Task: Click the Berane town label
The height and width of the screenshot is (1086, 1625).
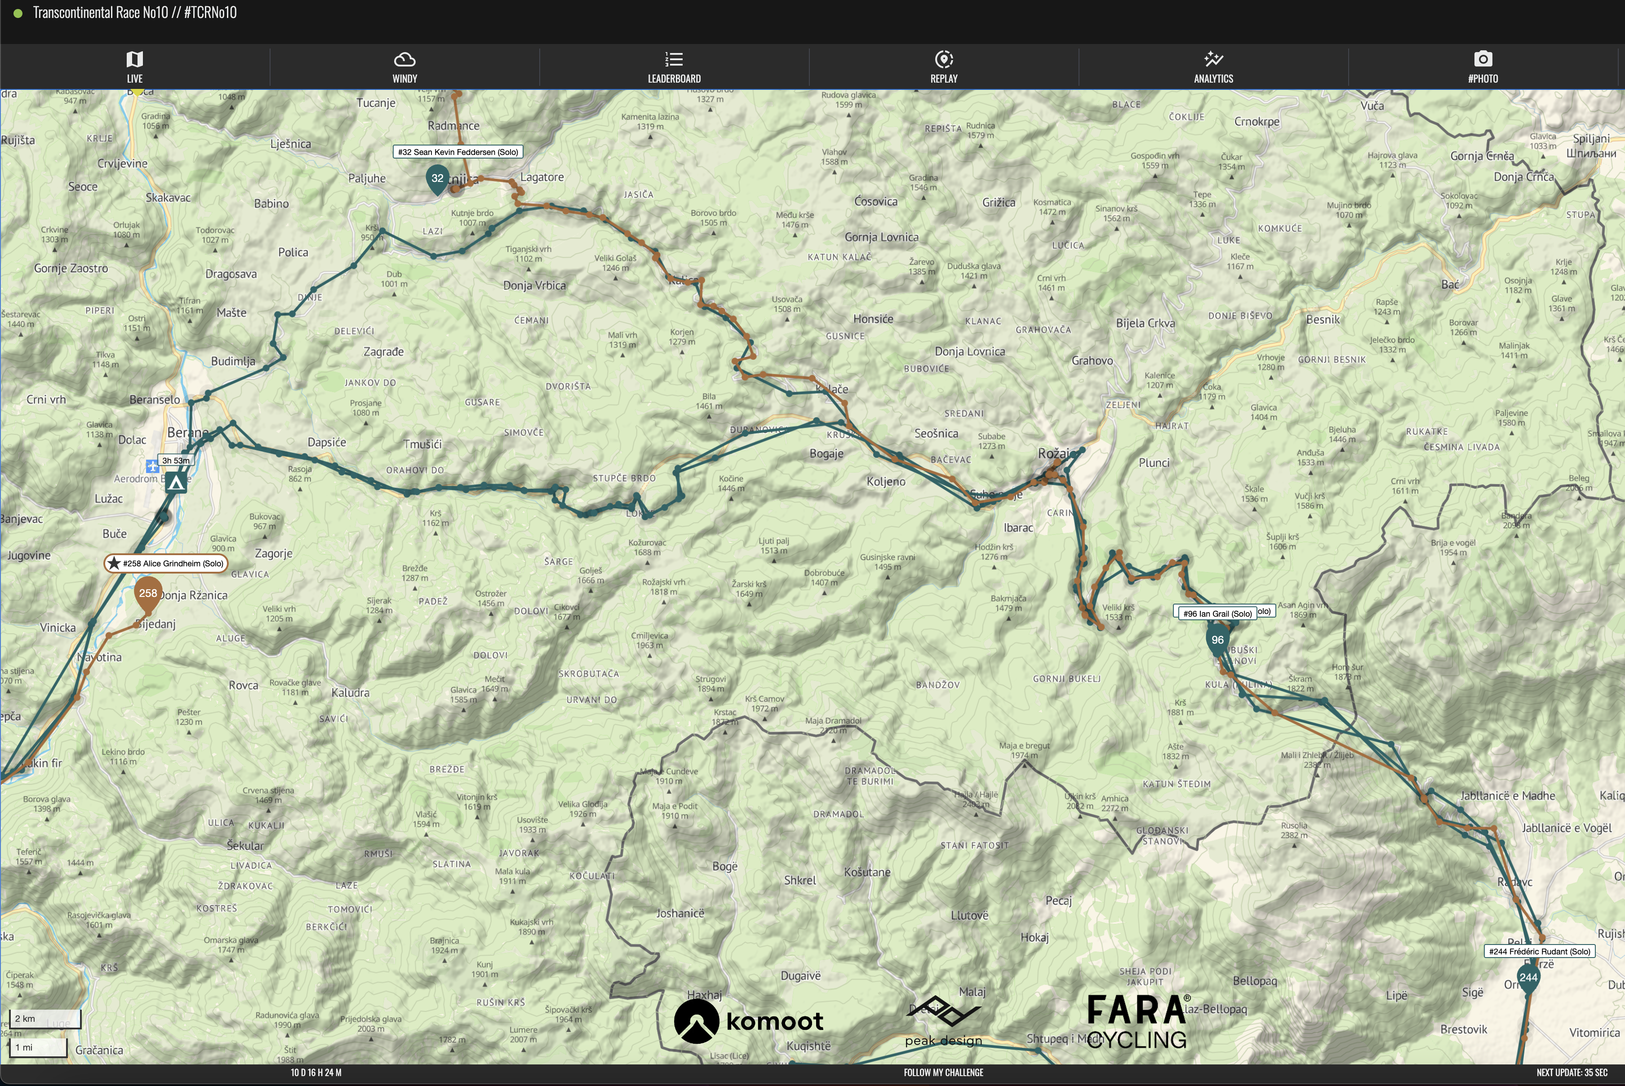Action: tap(187, 432)
